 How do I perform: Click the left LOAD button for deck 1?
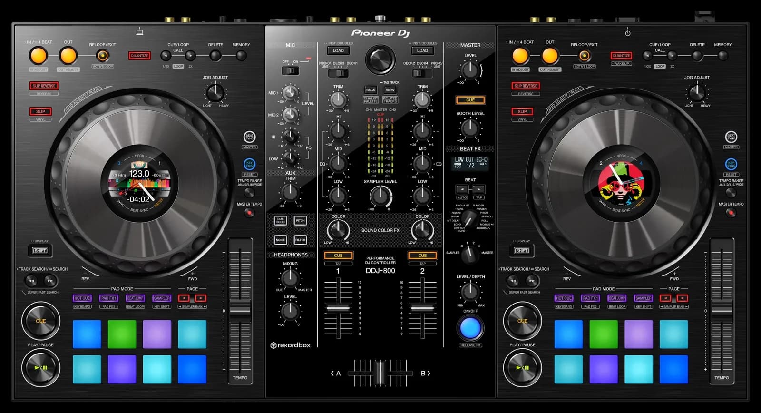tap(338, 50)
